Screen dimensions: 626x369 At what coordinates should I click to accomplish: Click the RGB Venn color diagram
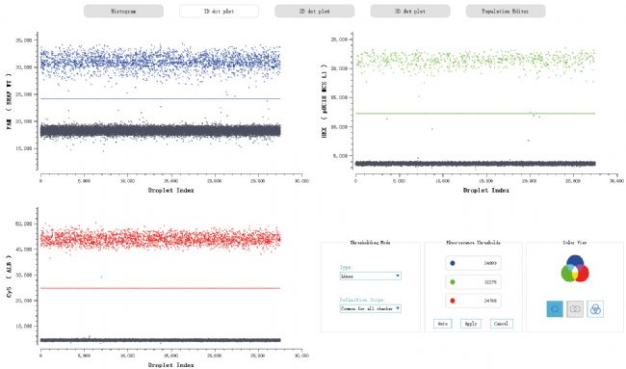click(x=575, y=269)
